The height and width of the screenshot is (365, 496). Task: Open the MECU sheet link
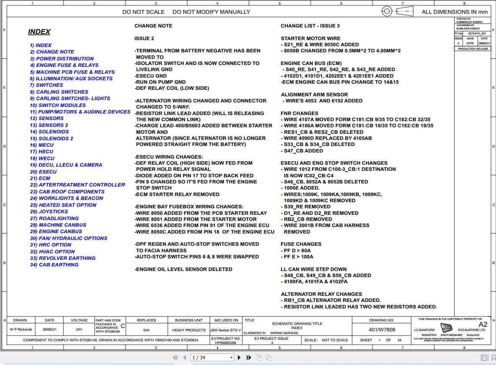click(x=42, y=145)
